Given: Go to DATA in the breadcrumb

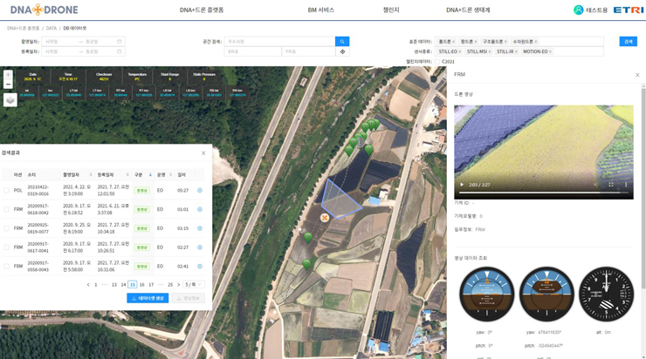Looking at the screenshot, I should [x=52, y=29].
